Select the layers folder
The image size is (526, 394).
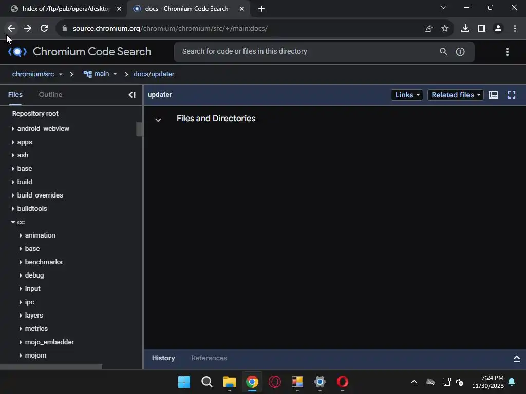(34, 316)
